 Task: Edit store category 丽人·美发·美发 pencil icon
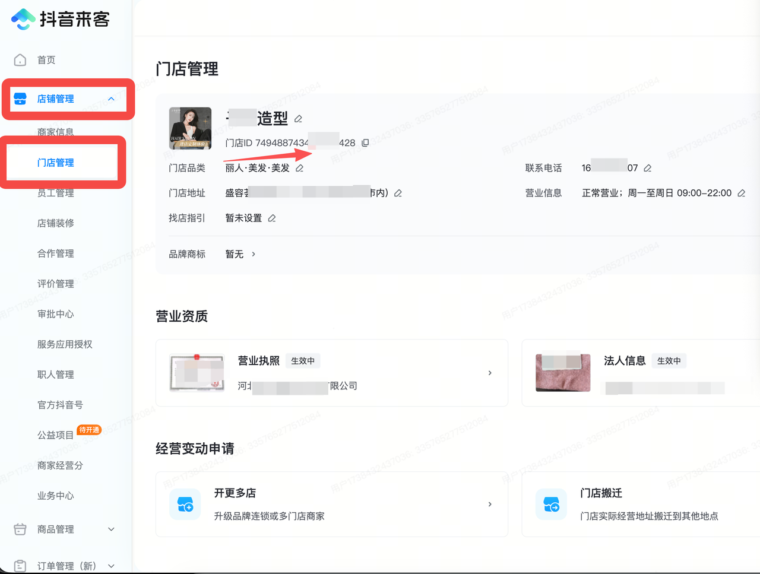click(300, 169)
